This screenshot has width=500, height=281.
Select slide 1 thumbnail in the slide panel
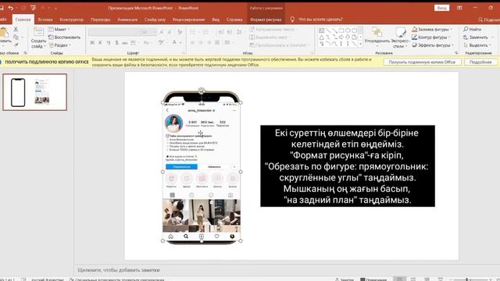click(x=35, y=92)
